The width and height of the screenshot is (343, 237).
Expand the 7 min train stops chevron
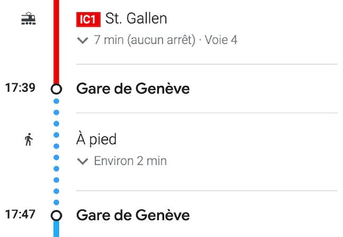[x=82, y=40]
